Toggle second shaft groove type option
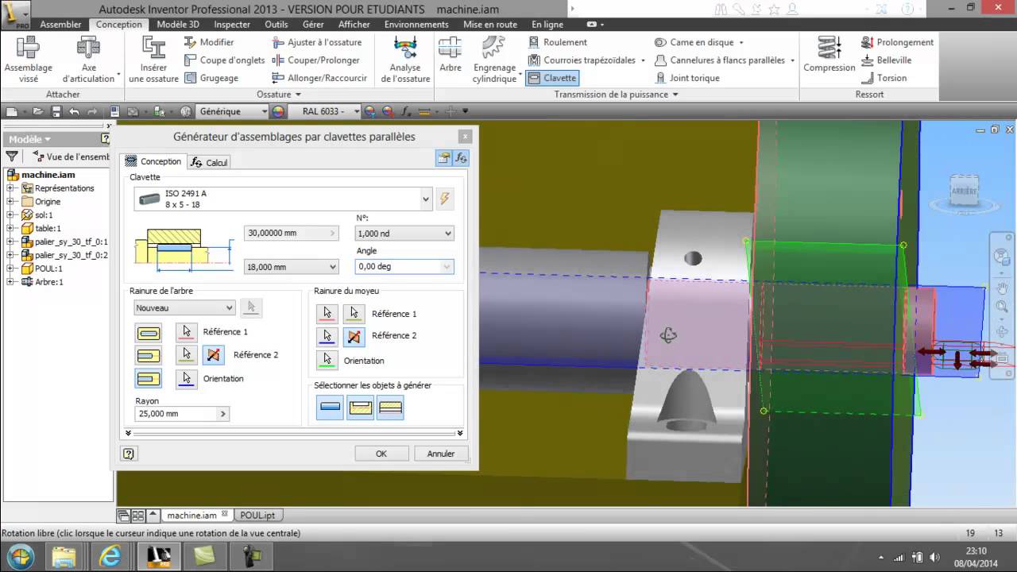 click(149, 356)
